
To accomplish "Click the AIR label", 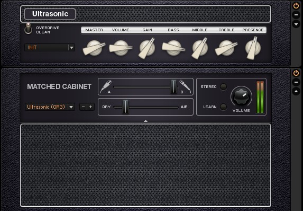I will tap(184, 107).
